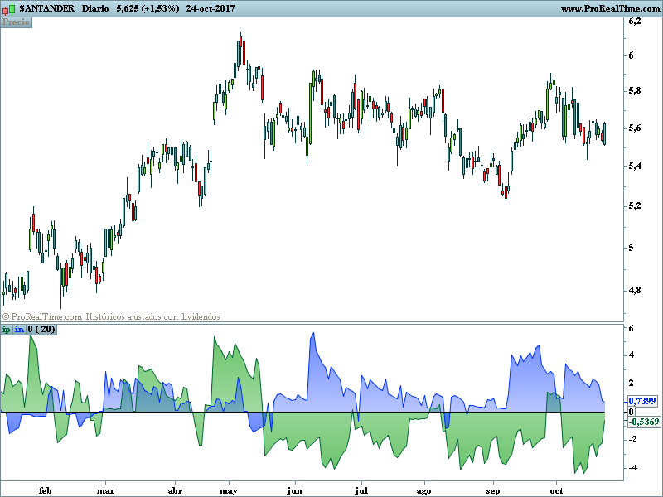Viewport: 663px width, 497px height.
Task: Click the may label on time axis
Action: [x=229, y=490]
